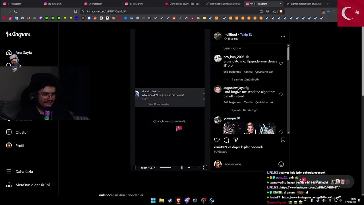364x205 pixels.
Task: Bookmark this page in address bar
Action: (x=76, y=11)
